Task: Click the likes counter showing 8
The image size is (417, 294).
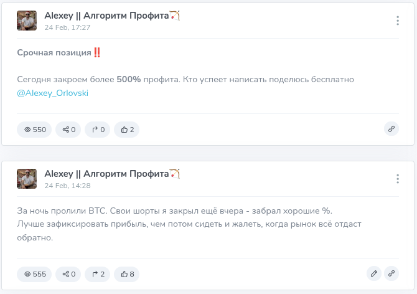Action: pos(127,273)
